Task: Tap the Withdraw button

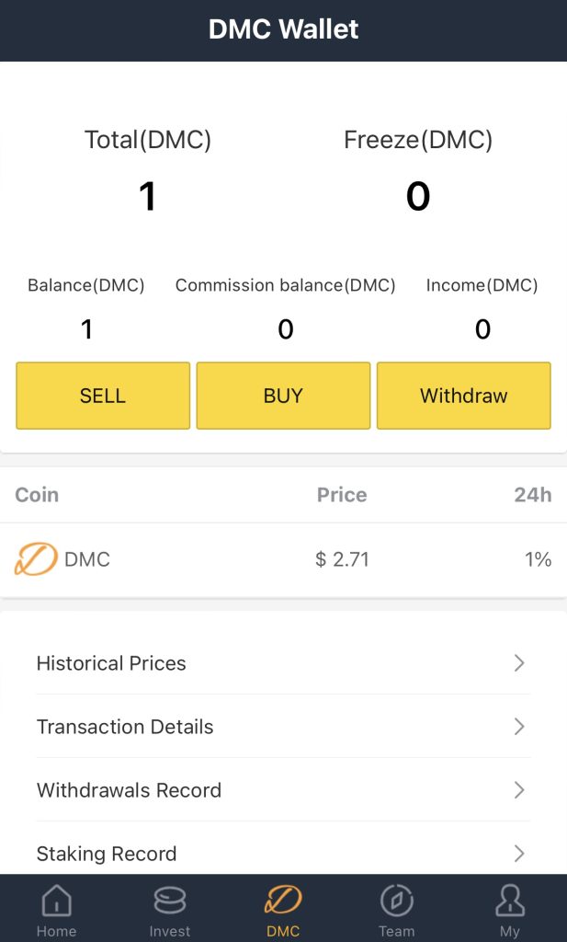Action: point(463,396)
